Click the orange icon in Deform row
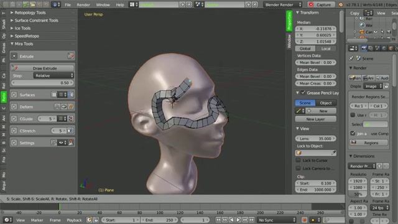The height and width of the screenshot is (224, 398). 71,106
